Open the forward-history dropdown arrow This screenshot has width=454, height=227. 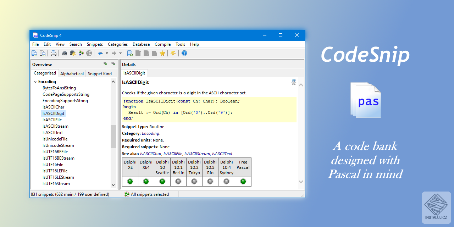(120, 53)
